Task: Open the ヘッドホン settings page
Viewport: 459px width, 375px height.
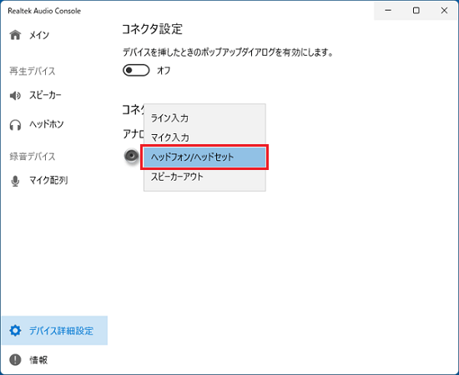Action: pyautogui.click(x=54, y=125)
